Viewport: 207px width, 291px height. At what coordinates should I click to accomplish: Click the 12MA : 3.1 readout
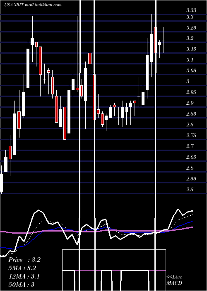(24, 276)
